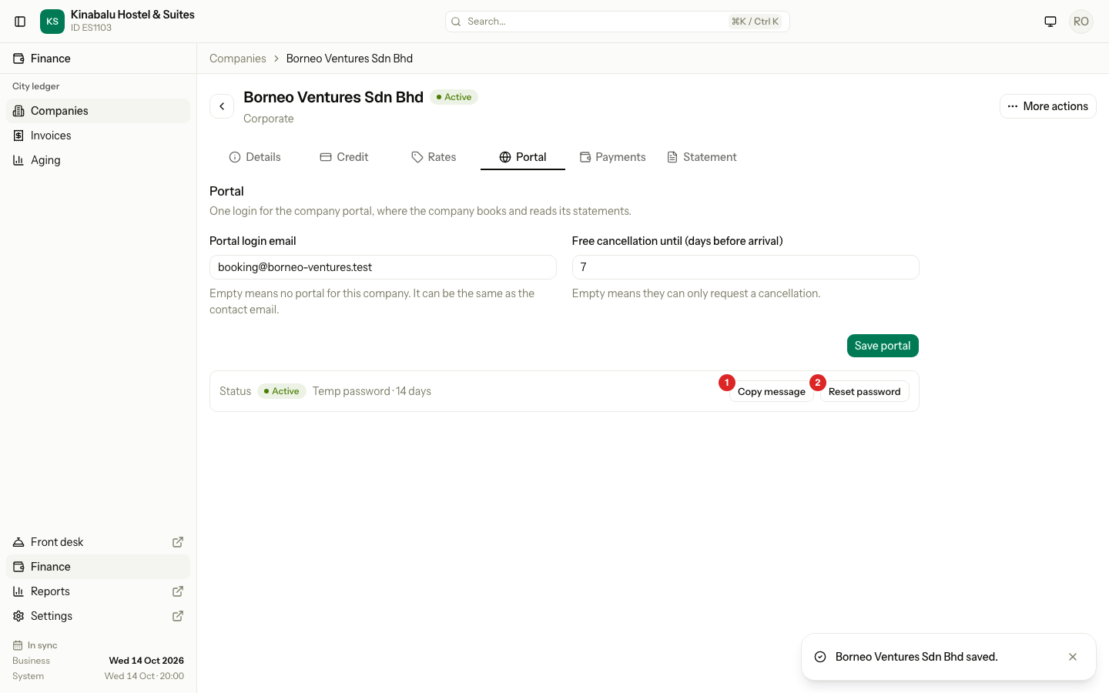Open Settings in the sidebar
The height and width of the screenshot is (693, 1109).
(98, 616)
